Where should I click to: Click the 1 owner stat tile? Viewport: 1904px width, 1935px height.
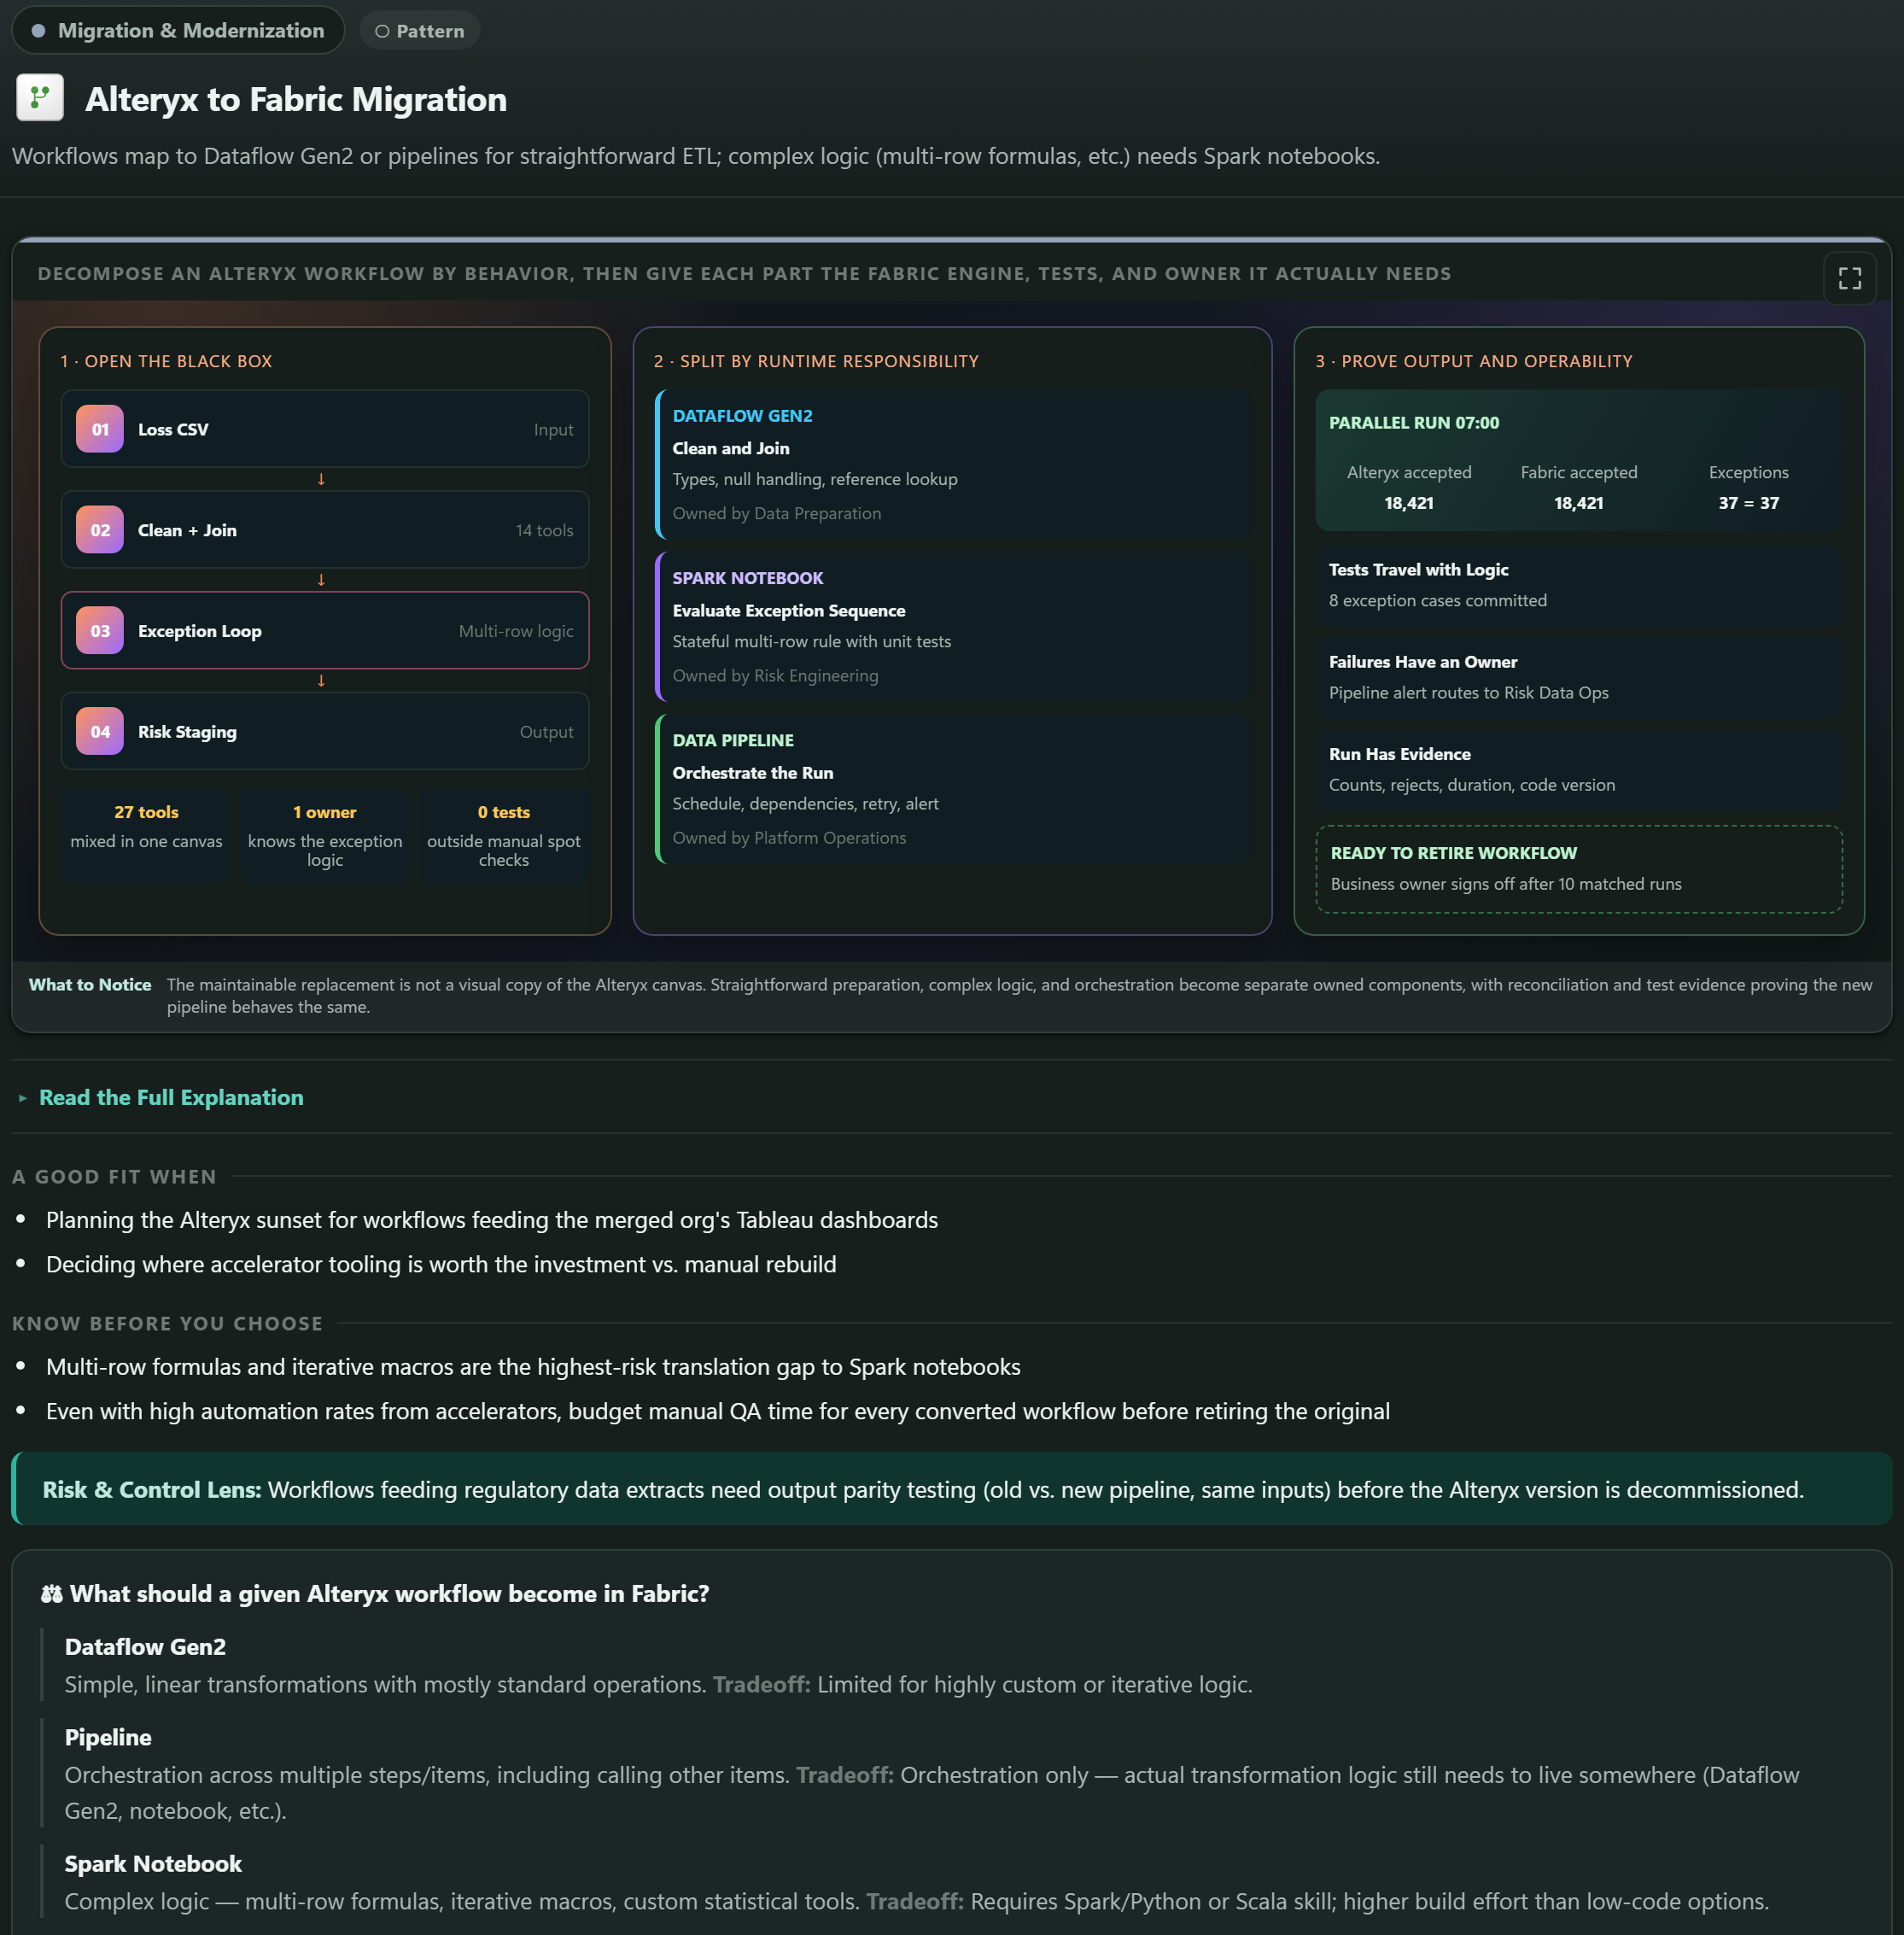325,836
